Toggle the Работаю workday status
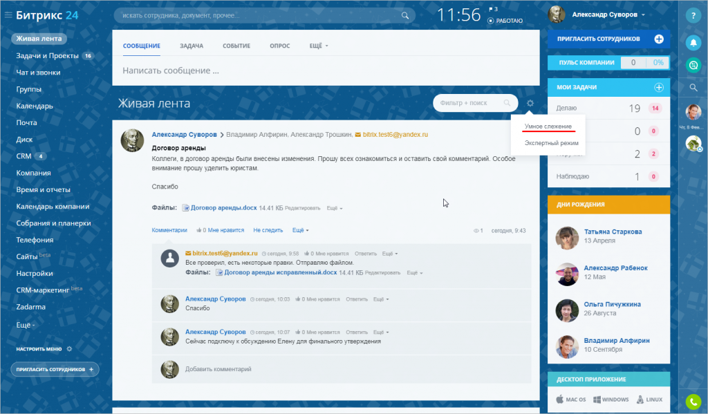 click(x=505, y=21)
